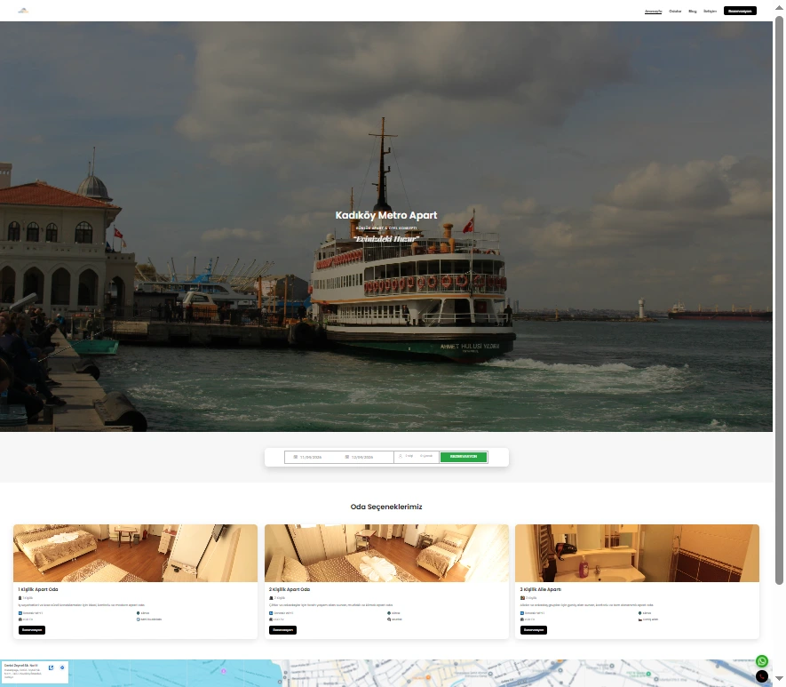Click the TV icon on the 3 Kişilik card
This screenshot has height=687, width=786.
pyautogui.click(x=522, y=619)
